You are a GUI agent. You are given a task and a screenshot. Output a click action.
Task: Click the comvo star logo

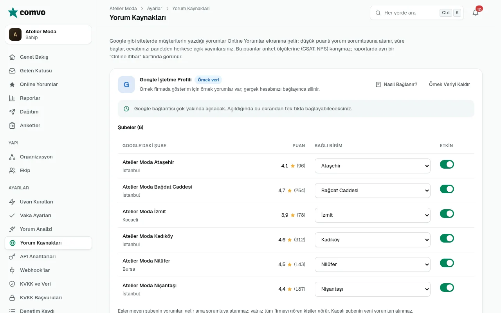tap(13, 13)
